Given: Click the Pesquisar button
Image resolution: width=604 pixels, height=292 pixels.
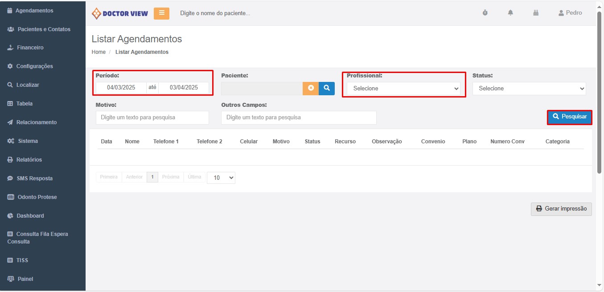Looking at the screenshot, I should [x=570, y=117].
